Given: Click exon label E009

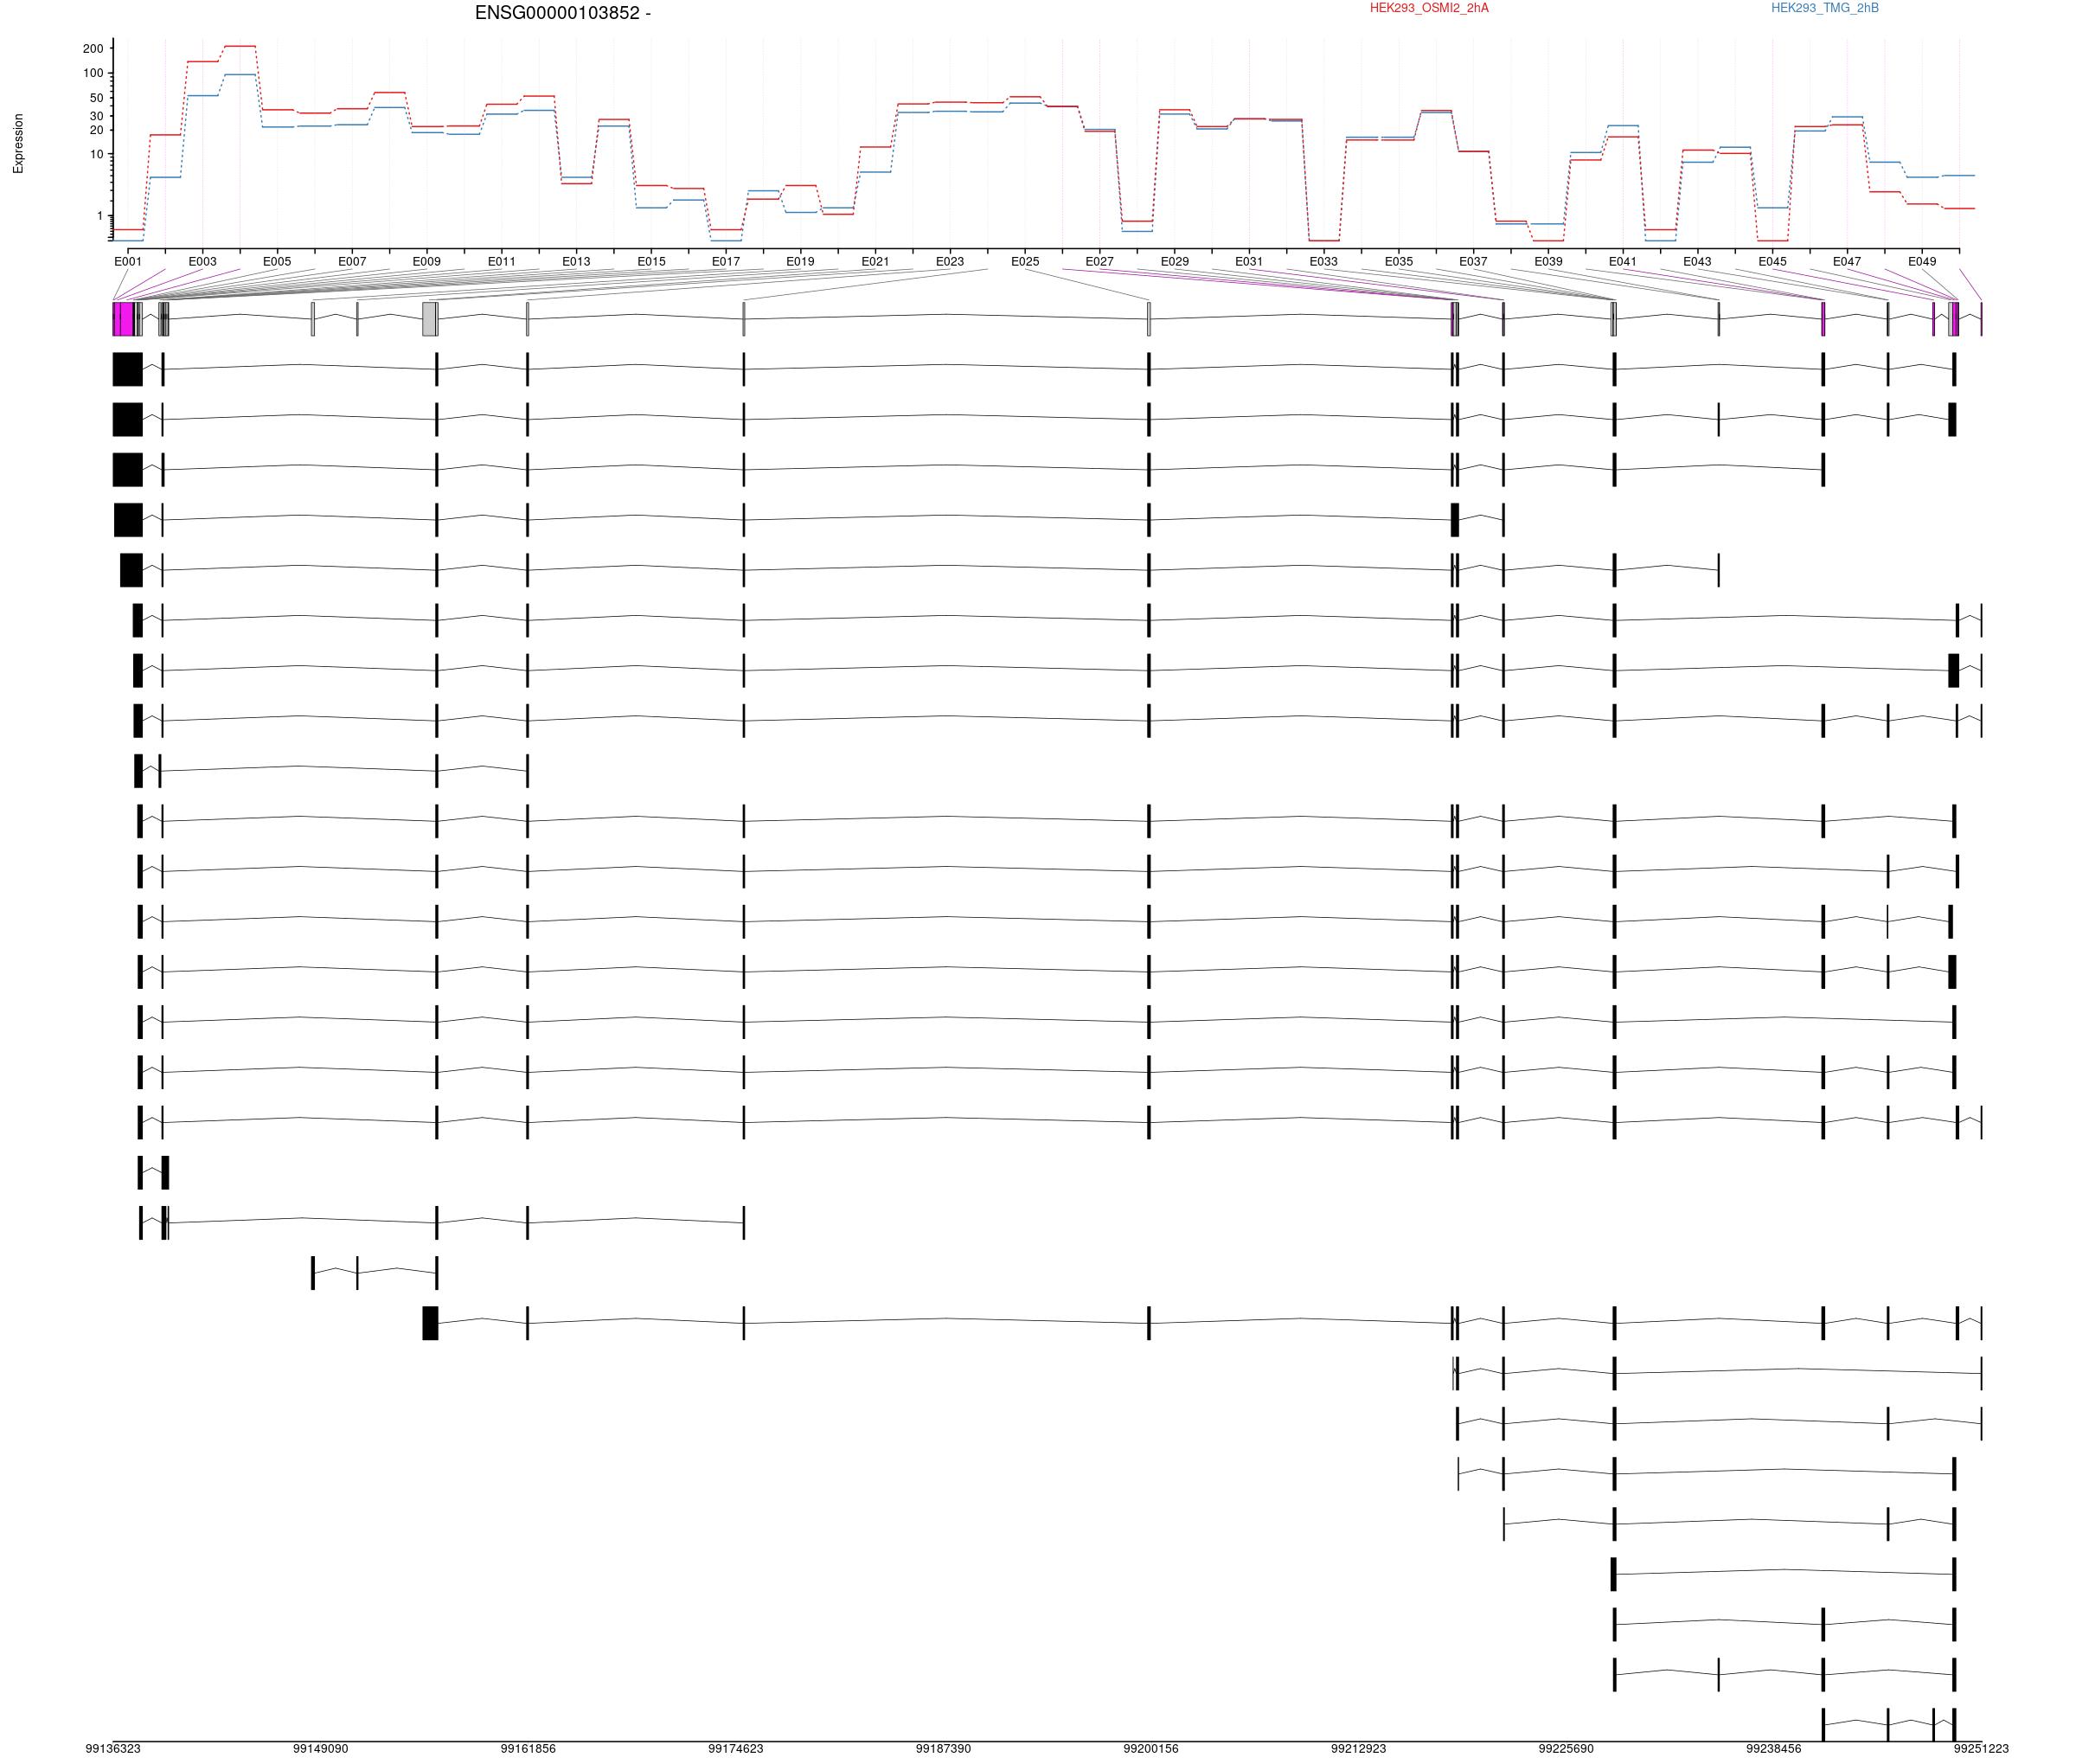Looking at the screenshot, I should coord(427,262).
